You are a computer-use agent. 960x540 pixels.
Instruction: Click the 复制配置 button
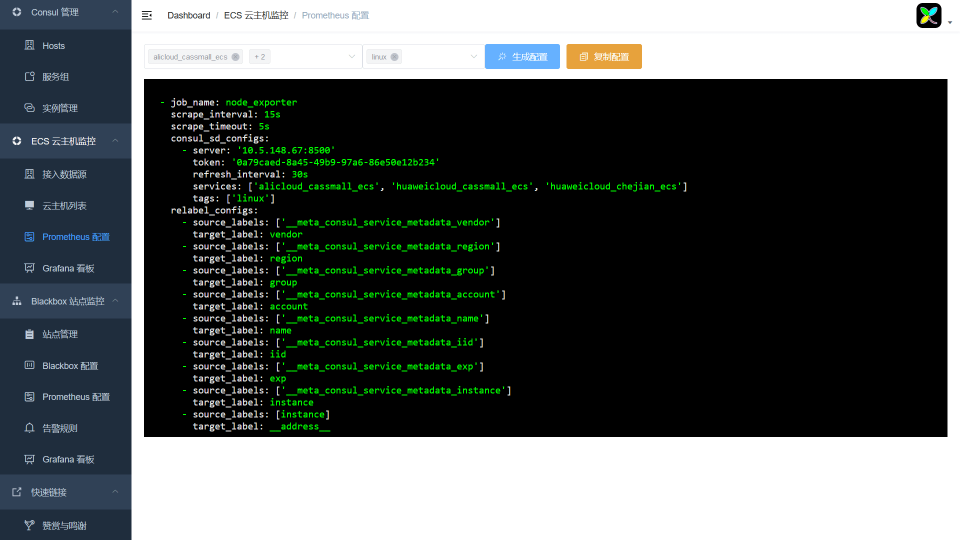point(603,56)
